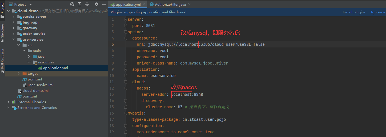Hide the Project tool window
The height and width of the screenshot is (137, 386).
click(x=104, y=4)
